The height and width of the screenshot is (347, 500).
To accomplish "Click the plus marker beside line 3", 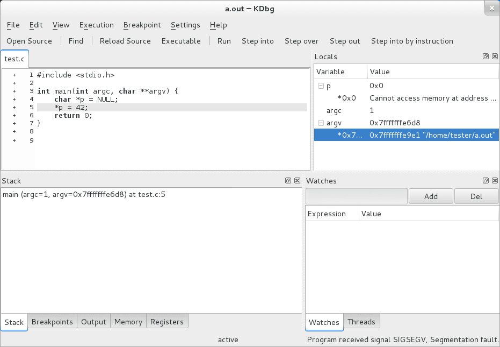I will [14, 91].
